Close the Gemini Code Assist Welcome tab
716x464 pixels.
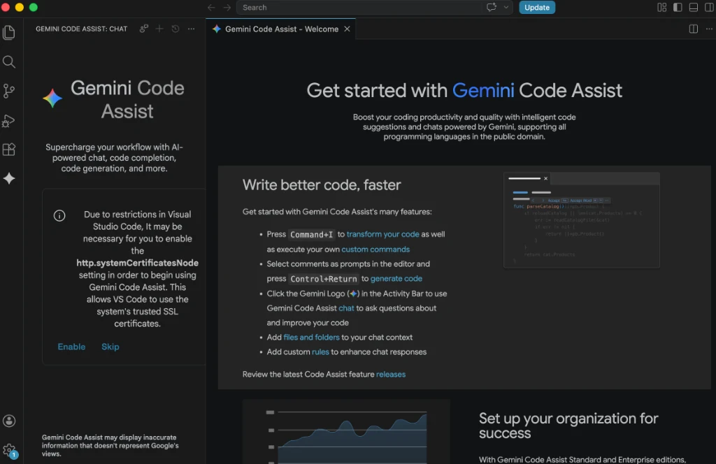point(347,29)
